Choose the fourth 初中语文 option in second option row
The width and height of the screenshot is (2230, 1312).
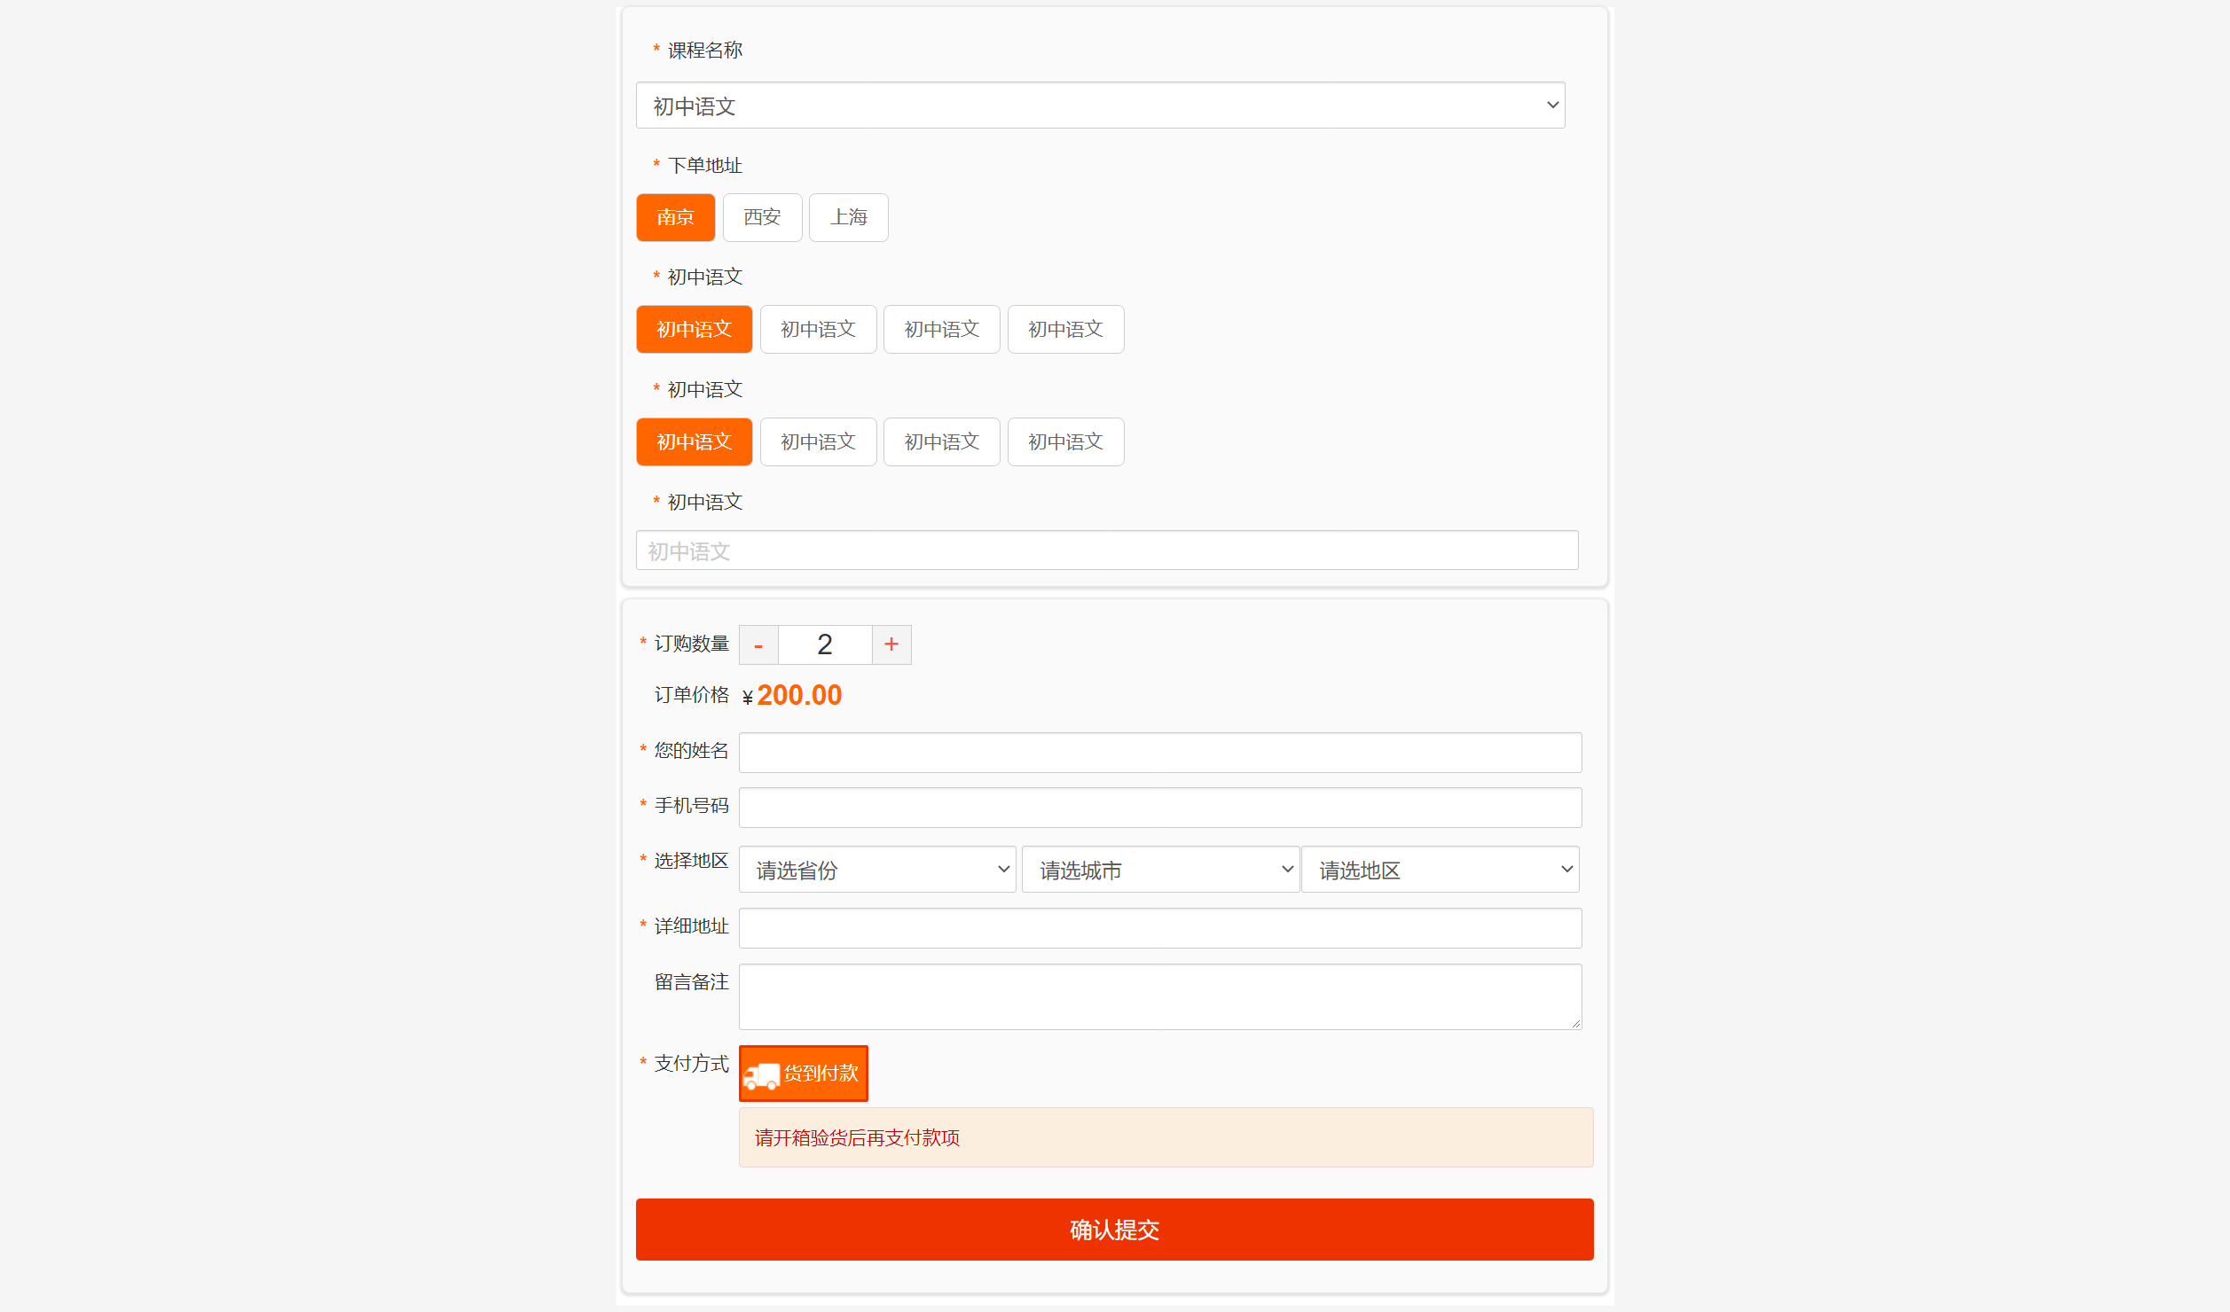pyautogui.click(x=1065, y=442)
